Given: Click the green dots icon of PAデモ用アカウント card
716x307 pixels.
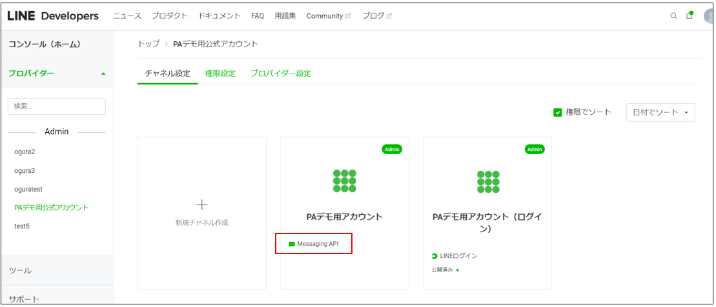Looking at the screenshot, I should [x=345, y=181].
